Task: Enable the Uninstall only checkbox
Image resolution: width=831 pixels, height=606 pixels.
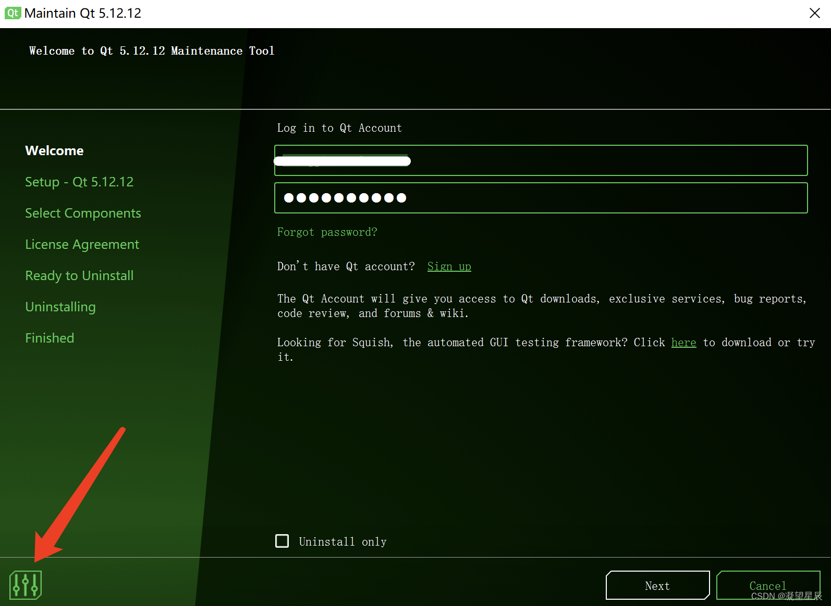Action: (x=282, y=541)
